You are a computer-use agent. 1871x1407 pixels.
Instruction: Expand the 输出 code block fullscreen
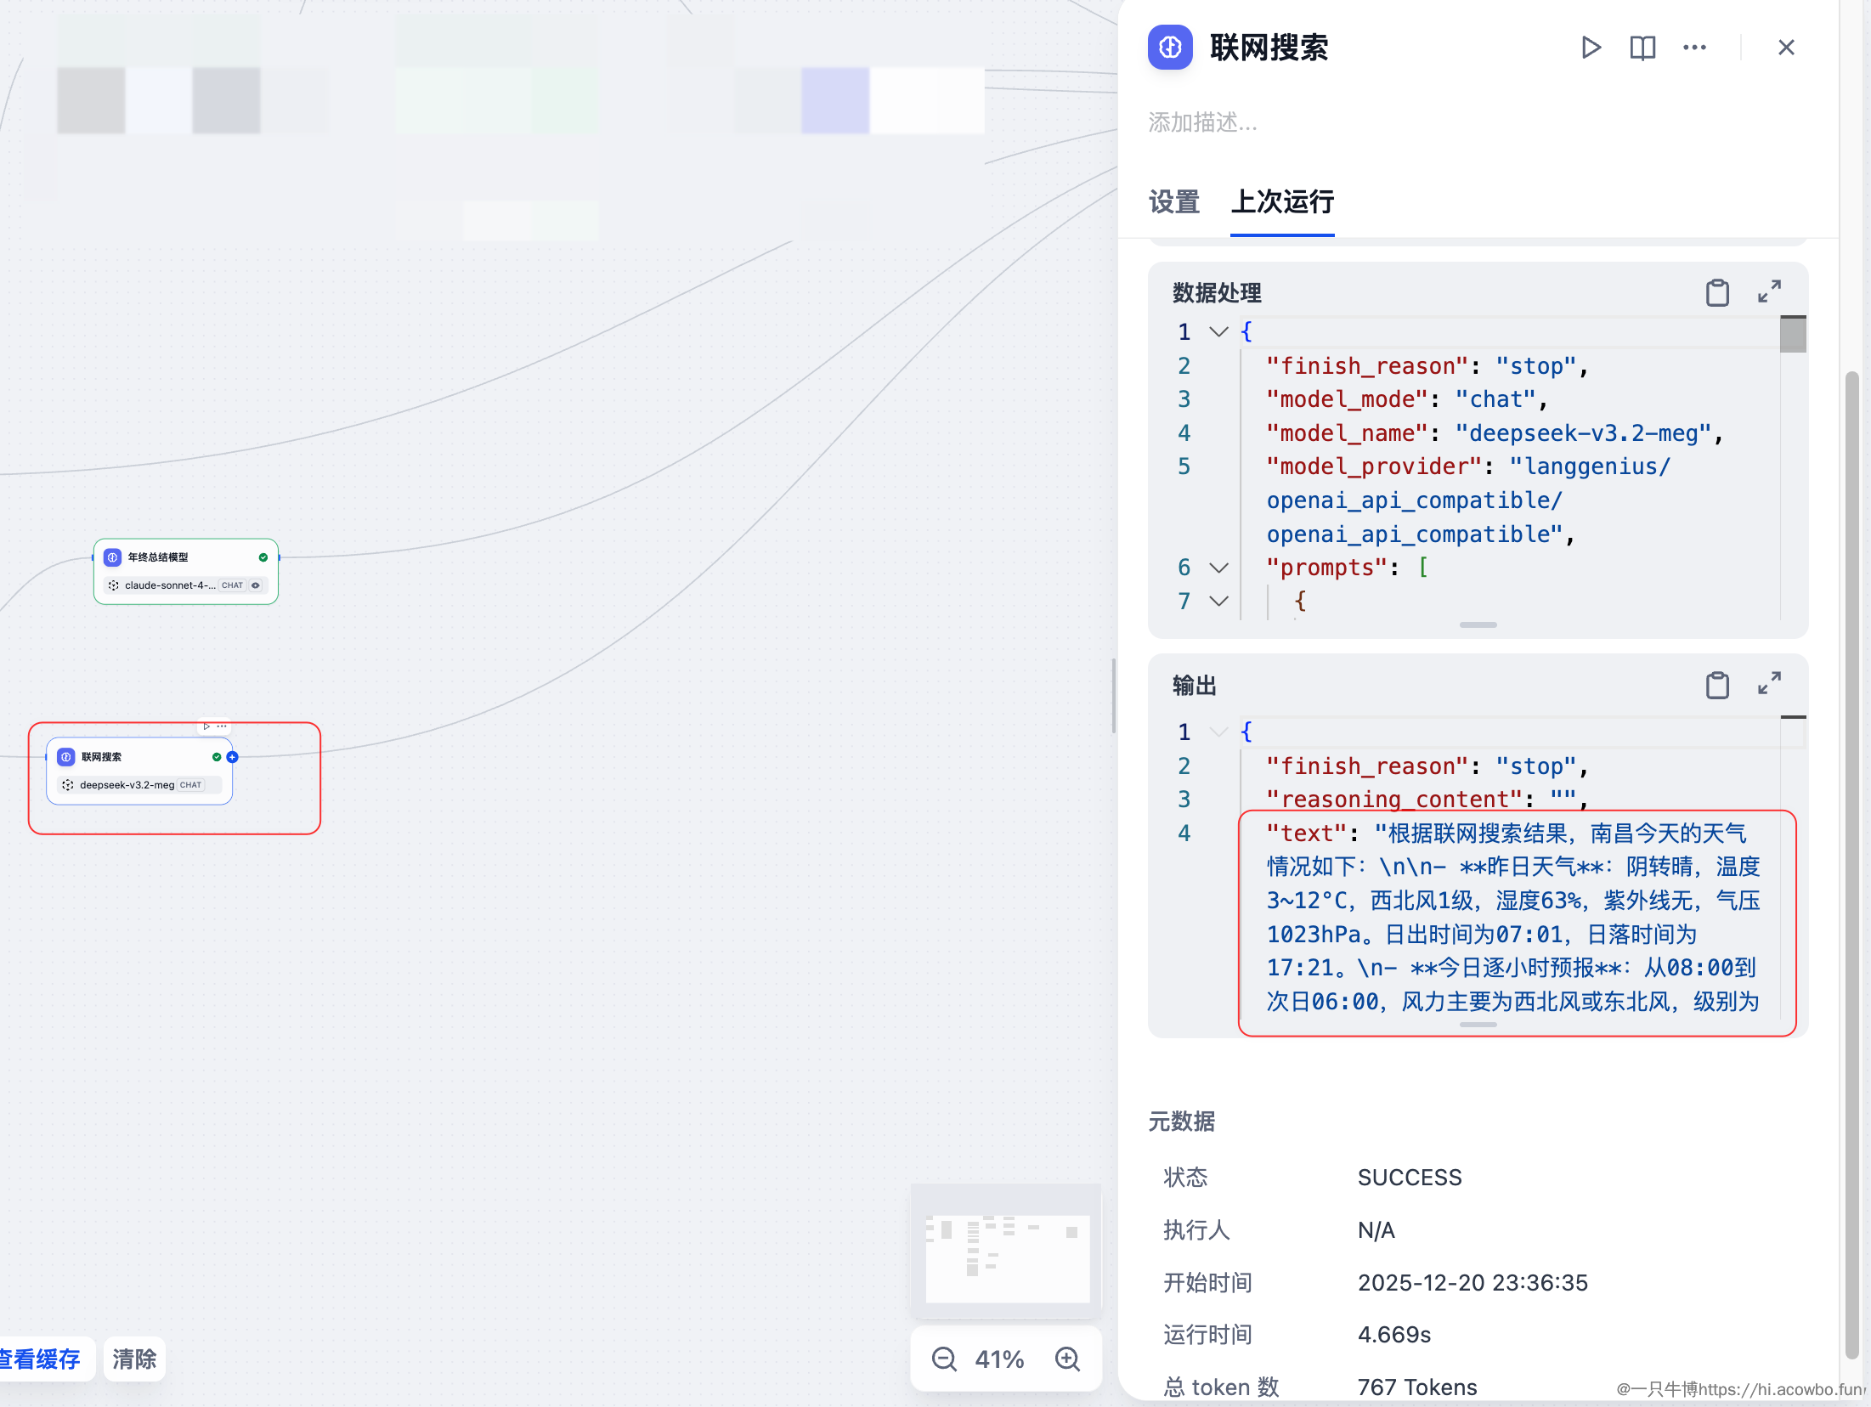(x=1769, y=685)
